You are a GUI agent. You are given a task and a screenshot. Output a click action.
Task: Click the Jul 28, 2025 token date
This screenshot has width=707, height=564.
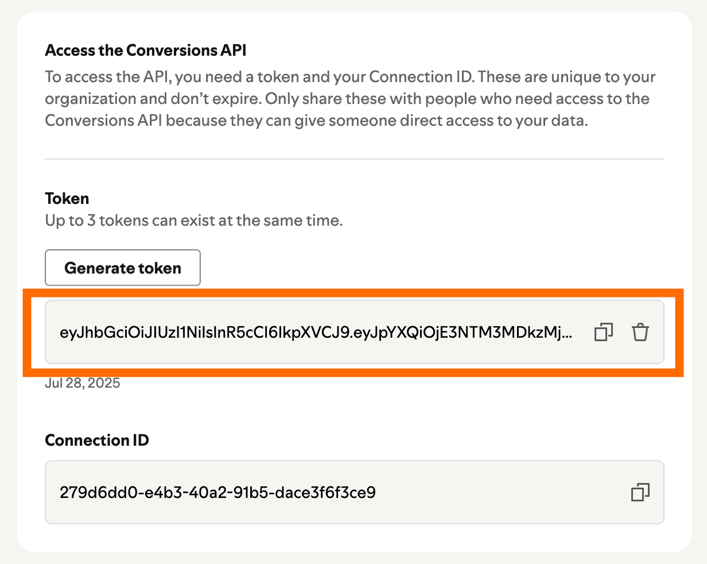click(83, 383)
